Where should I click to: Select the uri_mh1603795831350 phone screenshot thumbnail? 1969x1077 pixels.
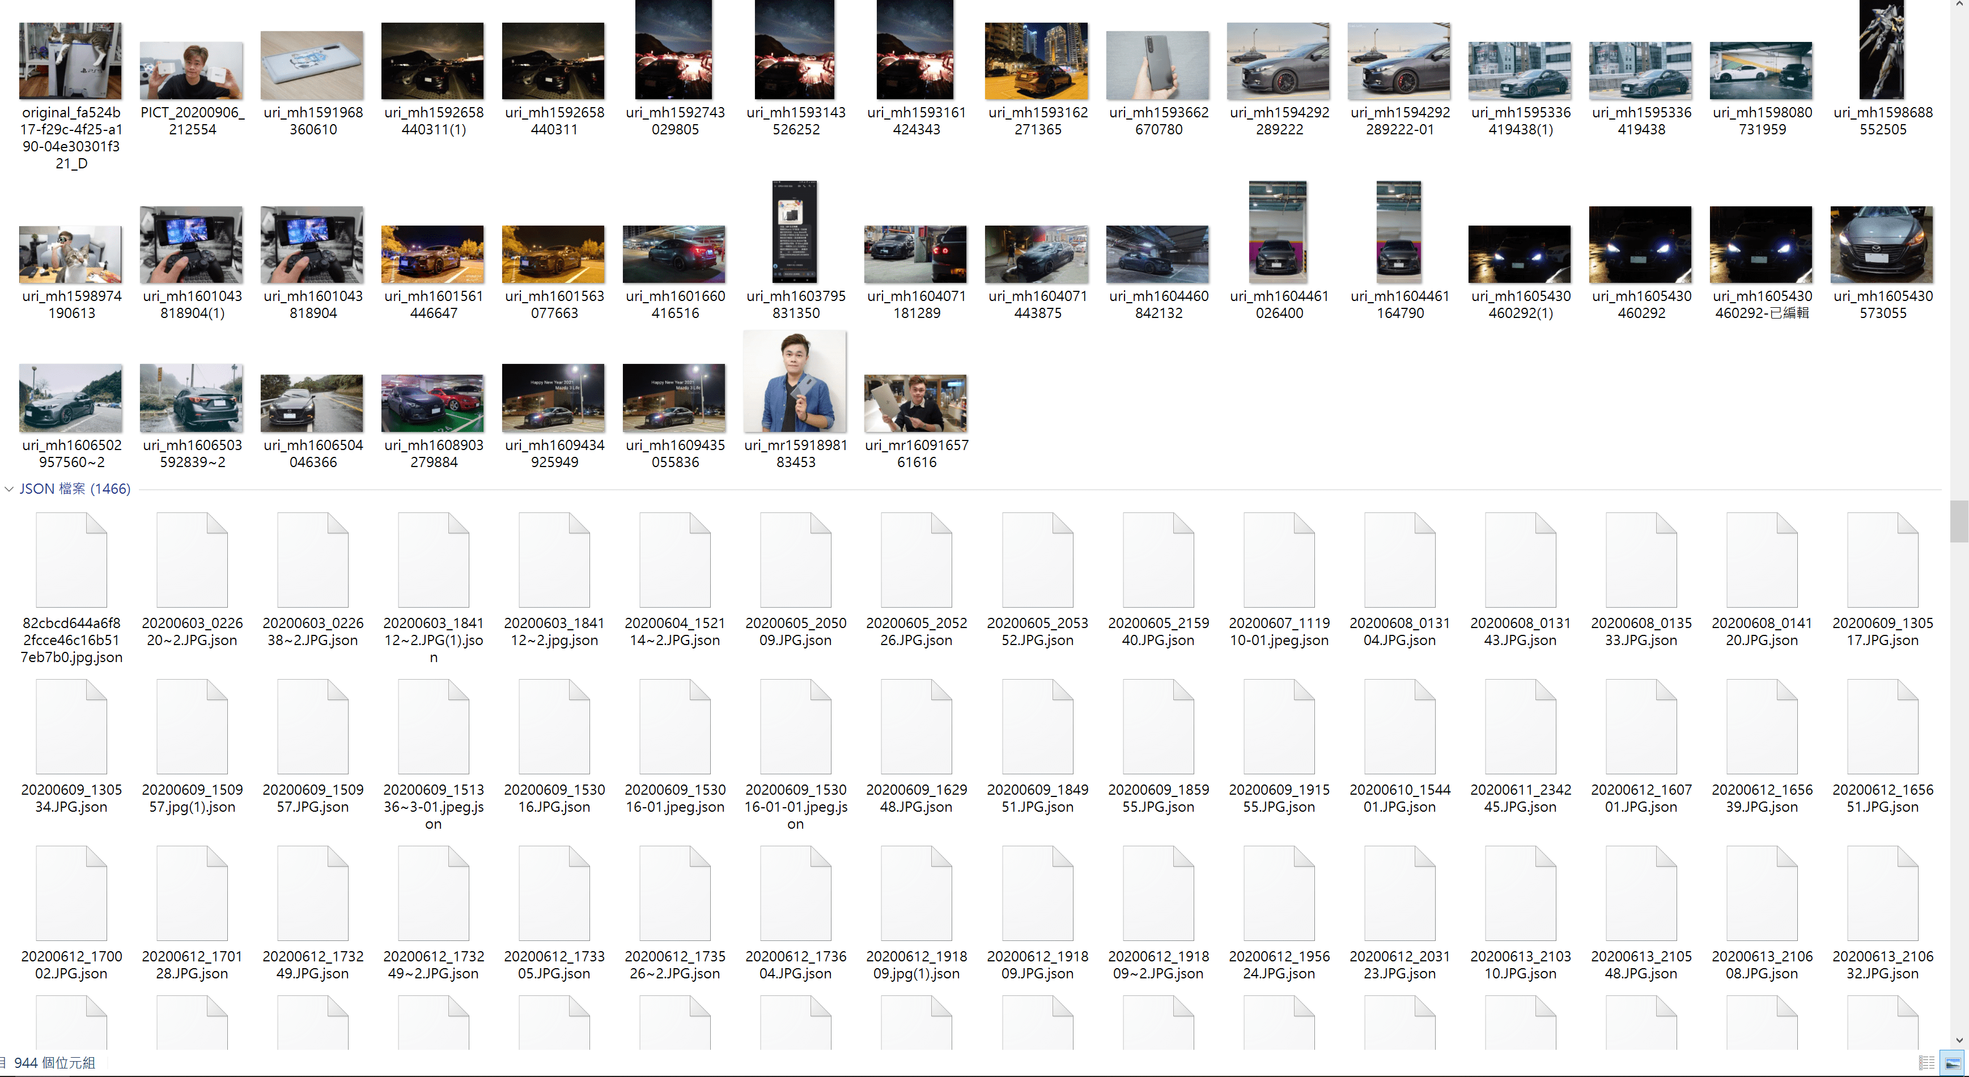click(795, 232)
